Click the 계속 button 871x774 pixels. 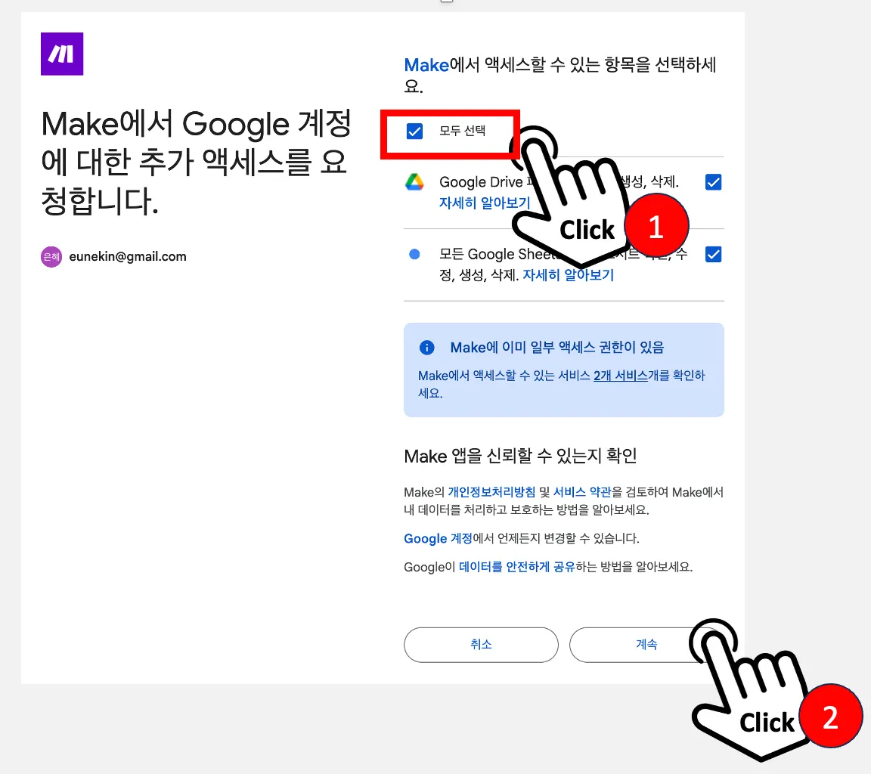[646, 645]
